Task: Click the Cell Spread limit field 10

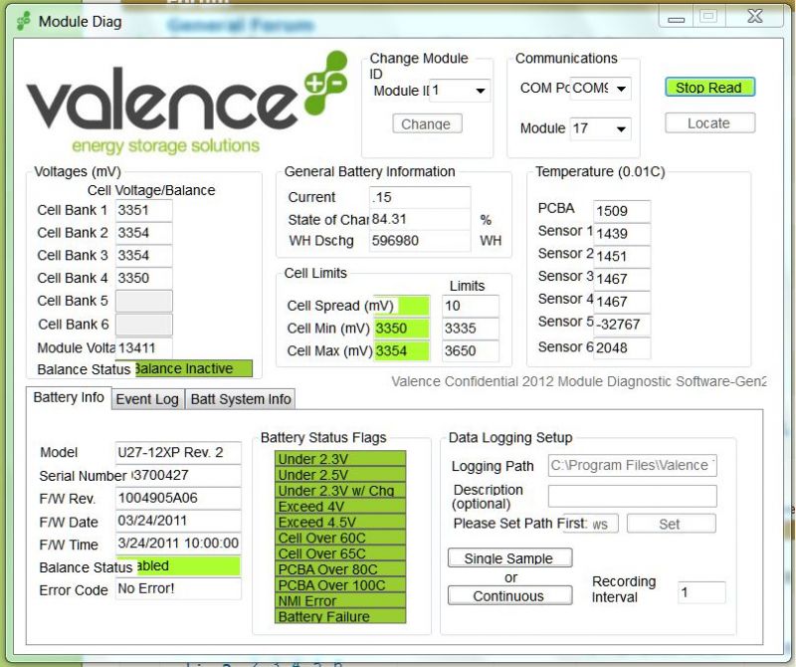Action: pyautogui.click(x=471, y=306)
